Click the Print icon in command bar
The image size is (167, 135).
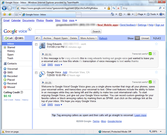(x=129, y=14)
